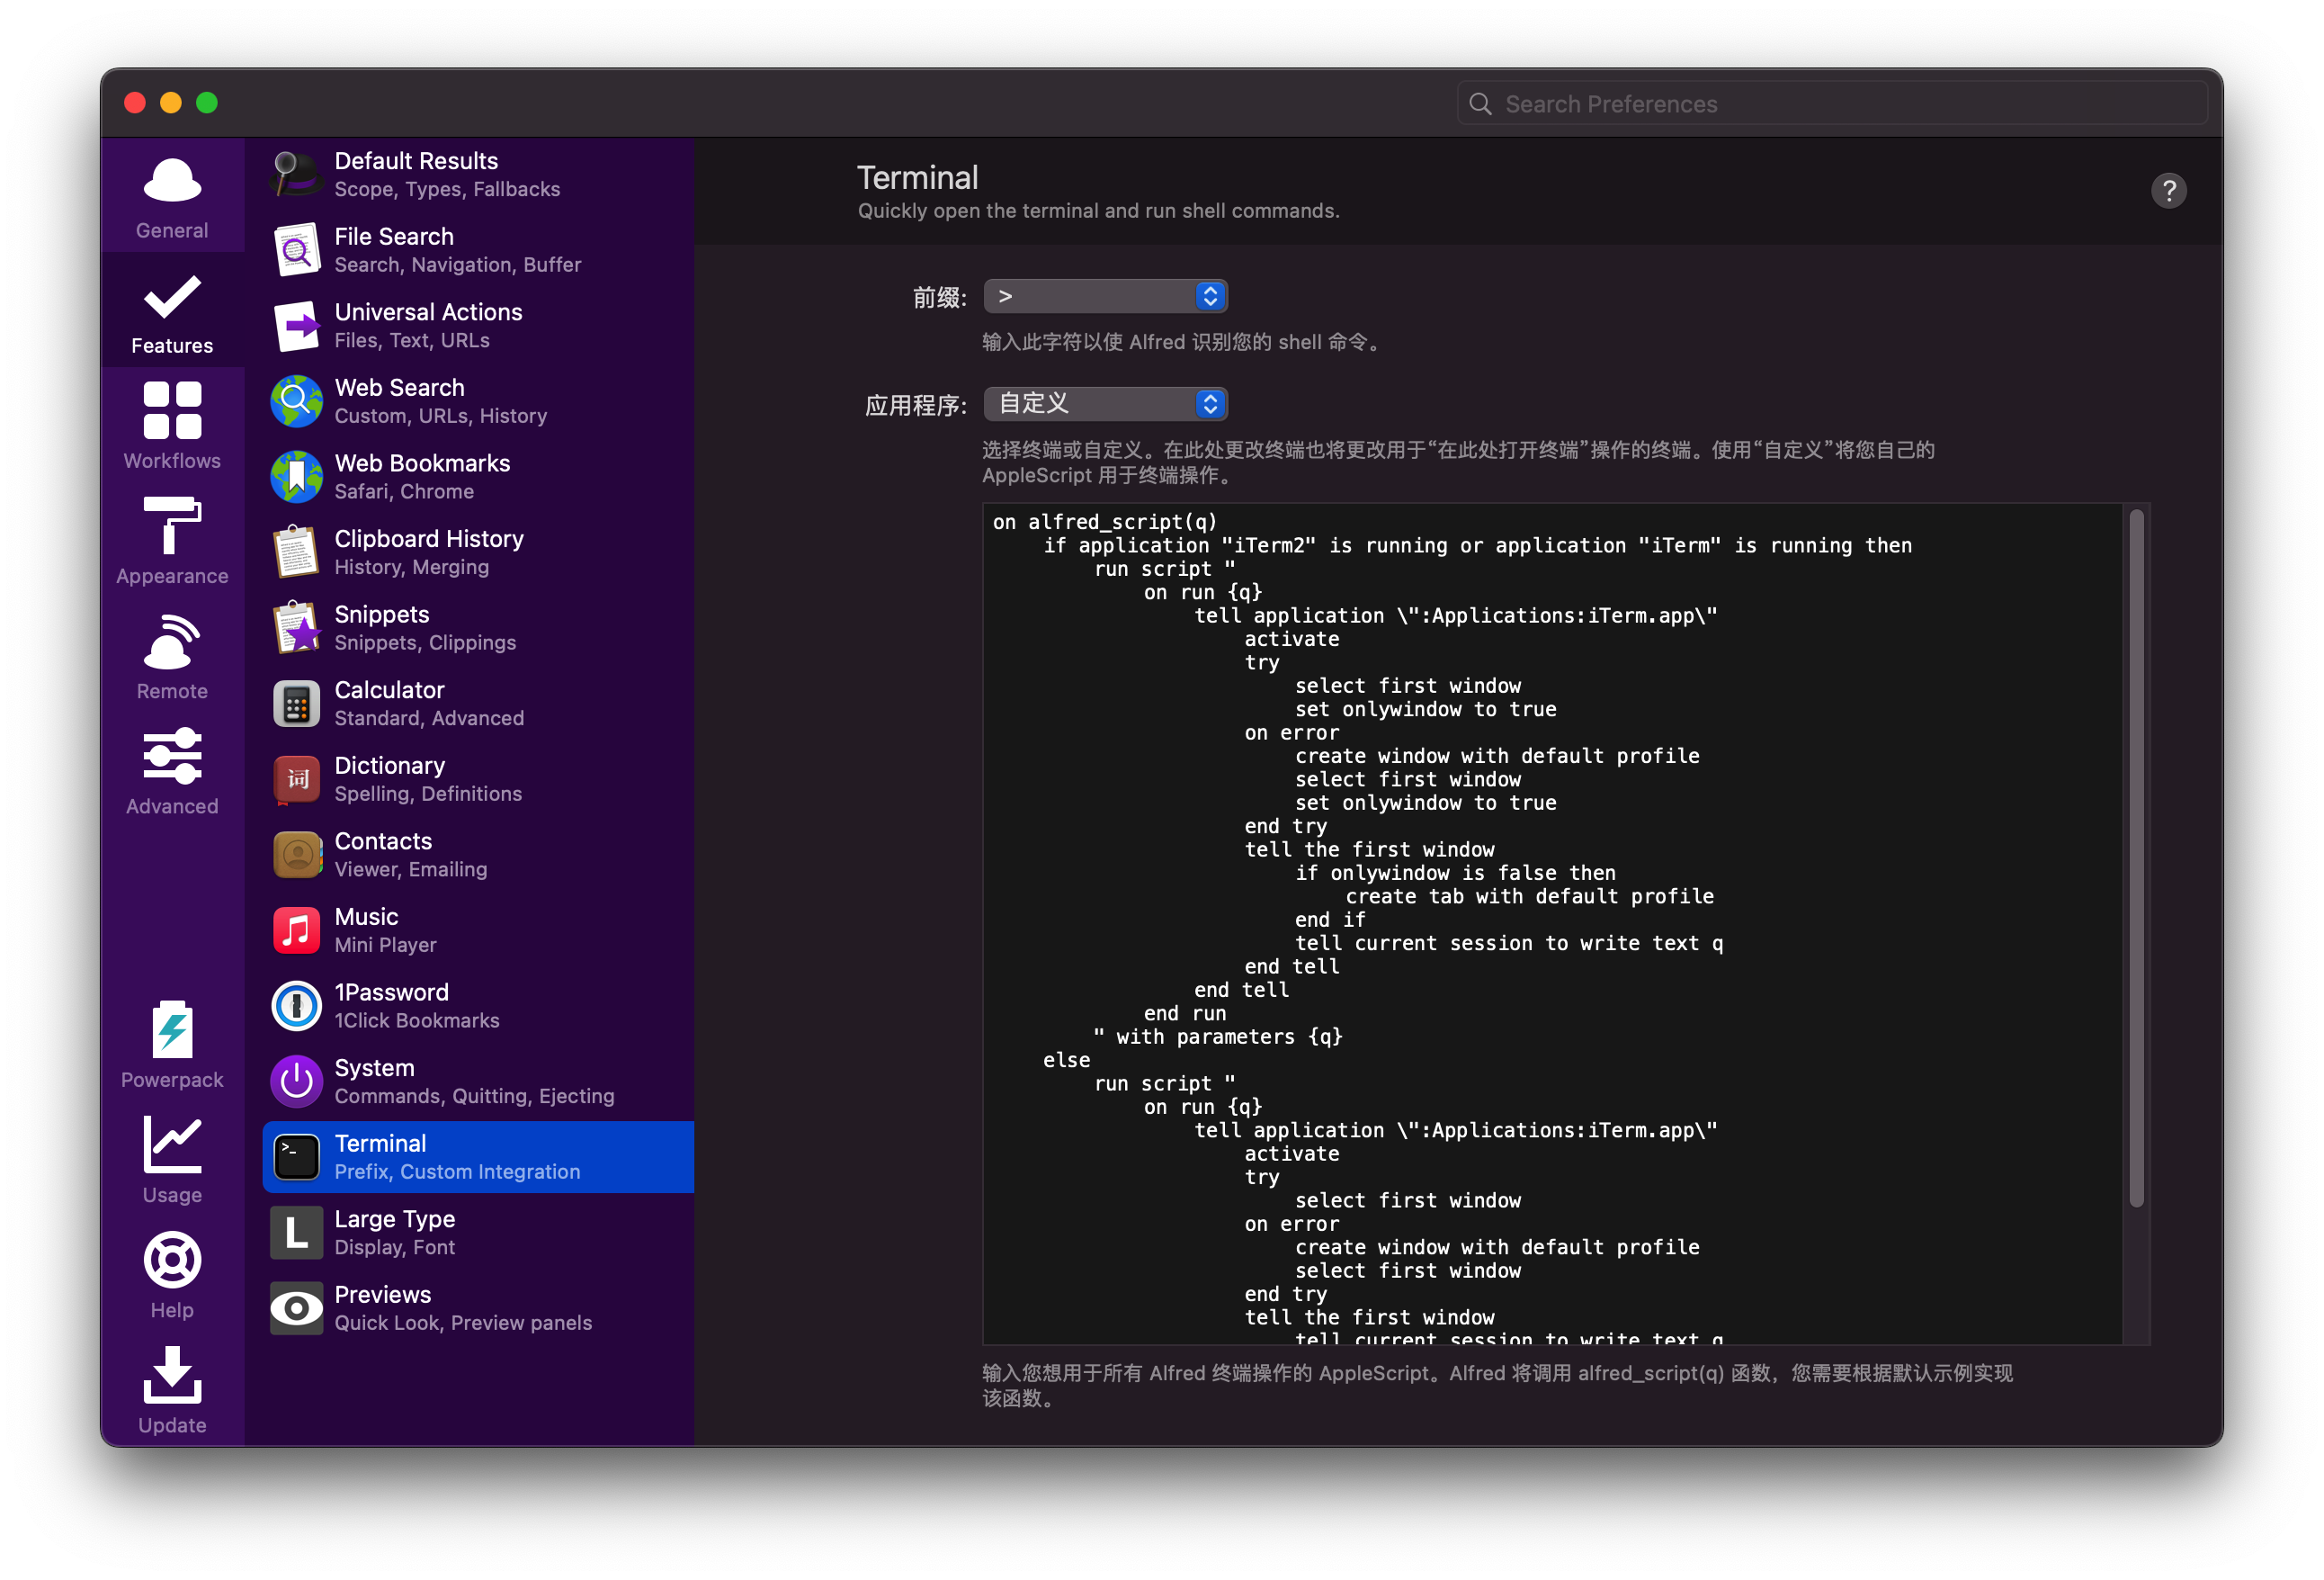Viewport: 2324px width, 1580px height.
Task: Open the Advanced sliders icon
Action: click(x=172, y=756)
